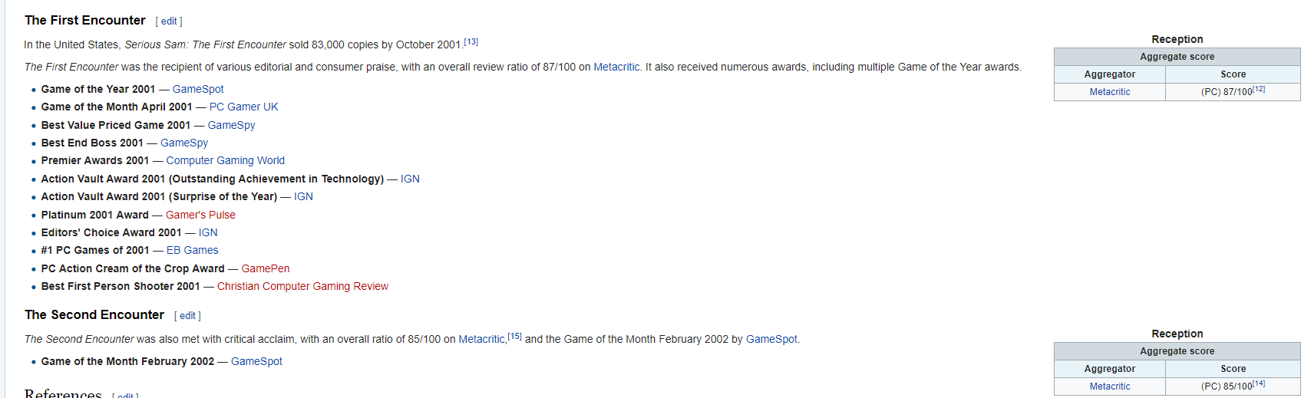Viewport: 1311px width, 398px height.
Task: Follow EB Games link
Action: click(192, 251)
